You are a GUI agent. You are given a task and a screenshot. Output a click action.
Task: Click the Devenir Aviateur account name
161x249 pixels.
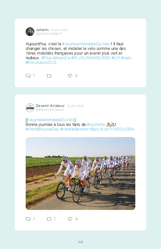50,106
